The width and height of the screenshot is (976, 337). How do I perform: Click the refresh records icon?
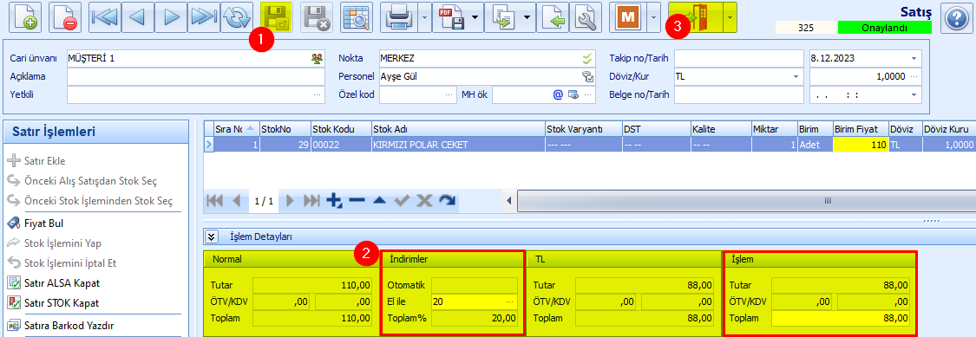click(x=237, y=16)
